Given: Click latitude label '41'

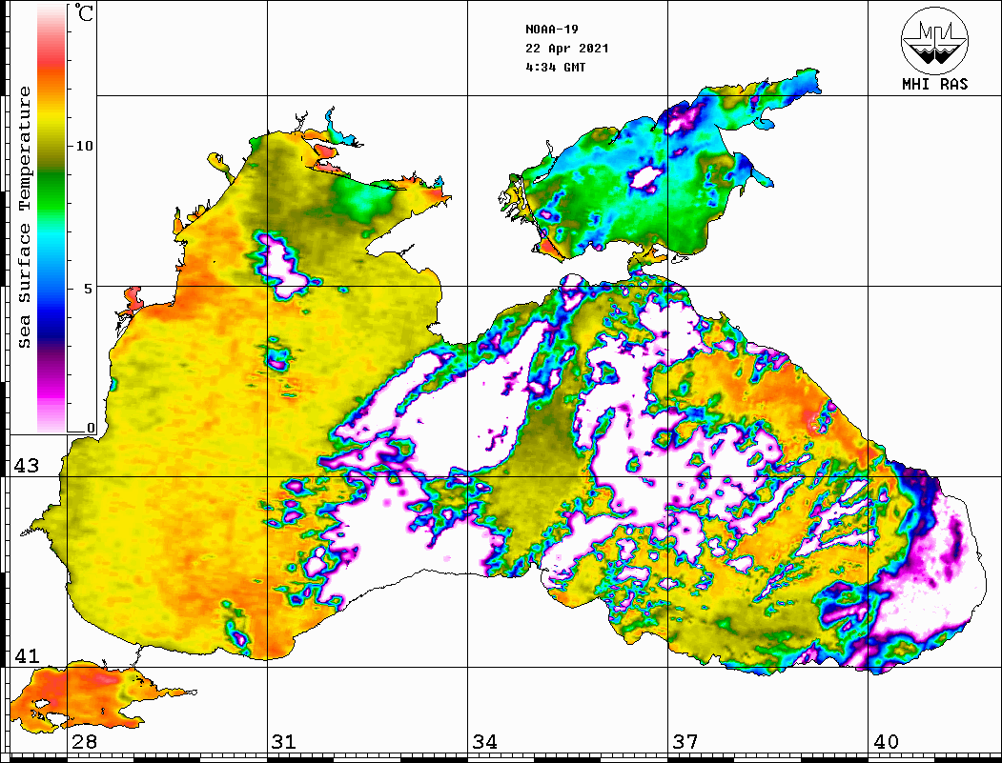Looking at the screenshot, I should tap(27, 656).
